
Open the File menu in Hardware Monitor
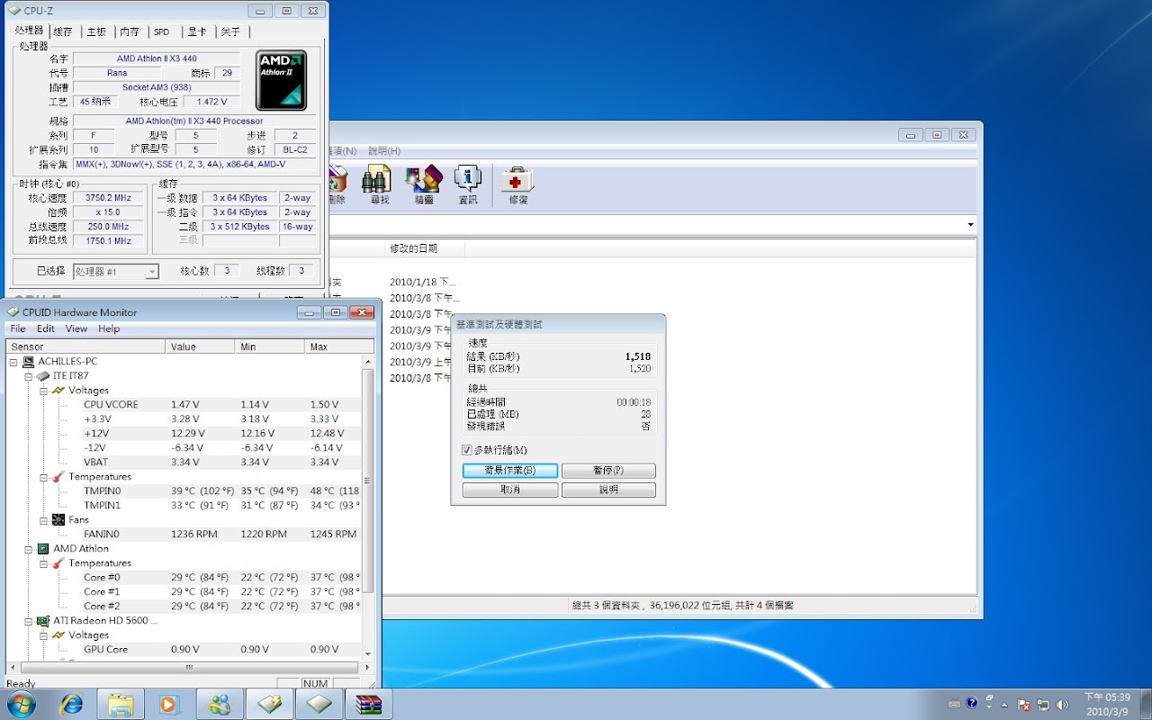18,329
